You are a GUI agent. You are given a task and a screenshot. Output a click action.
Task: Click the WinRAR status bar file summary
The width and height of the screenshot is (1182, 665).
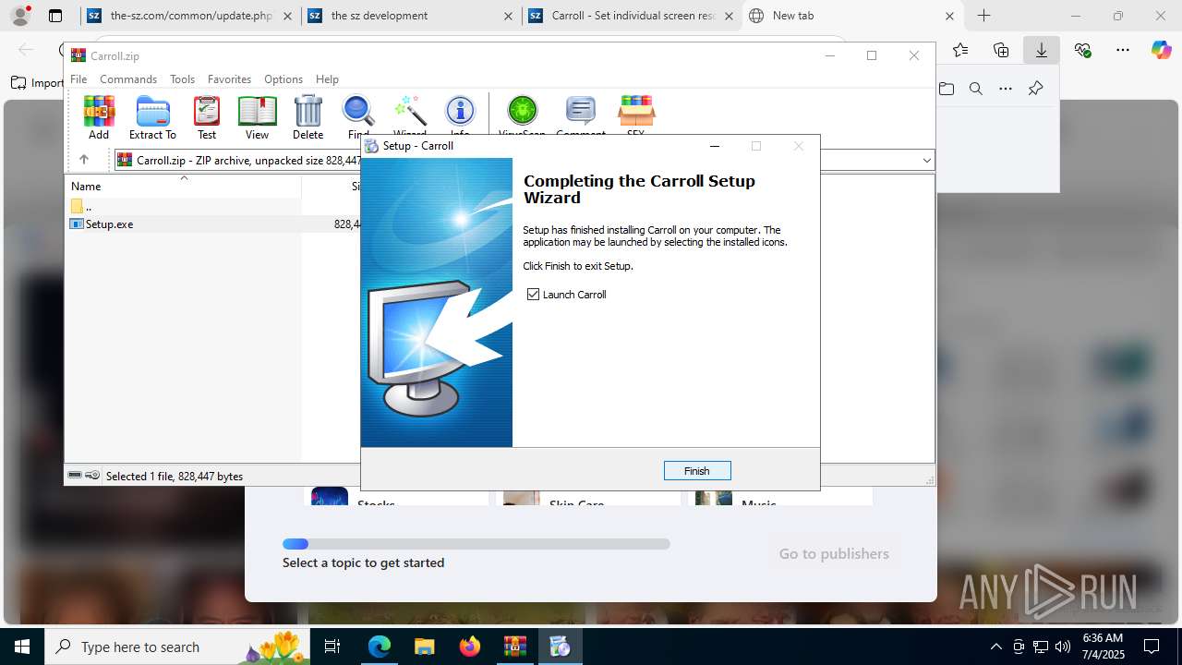[175, 477]
